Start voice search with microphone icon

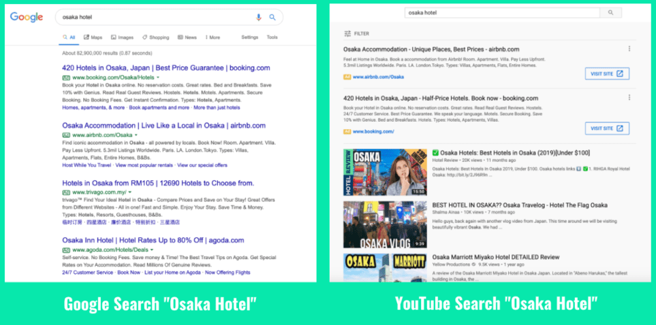pyautogui.click(x=259, y=17)
